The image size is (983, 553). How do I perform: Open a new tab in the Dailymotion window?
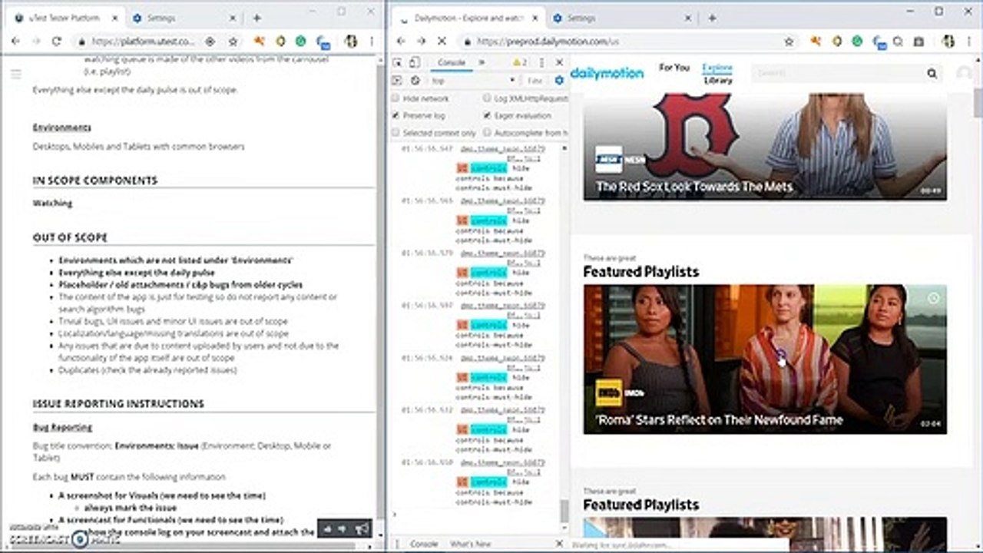712,18
